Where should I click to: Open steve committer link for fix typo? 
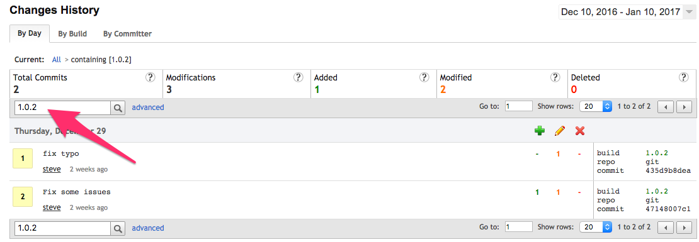click(x=52, y=169)
